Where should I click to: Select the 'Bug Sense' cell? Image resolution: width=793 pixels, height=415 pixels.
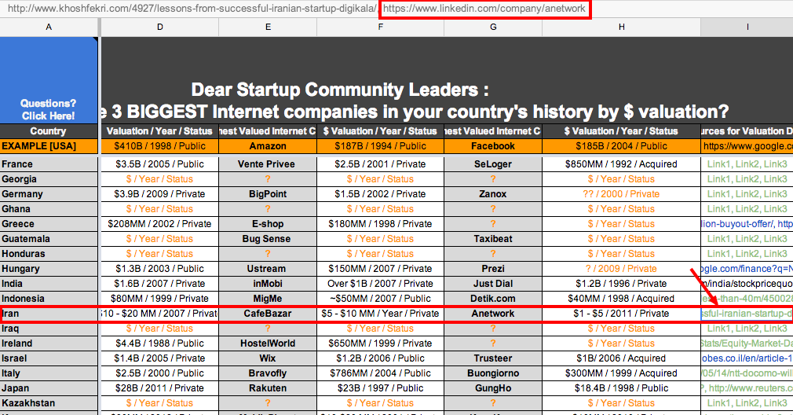click(x=268, y=239)
